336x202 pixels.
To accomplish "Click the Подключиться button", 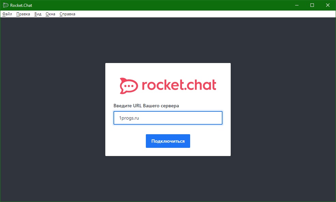I will [168, 141].
